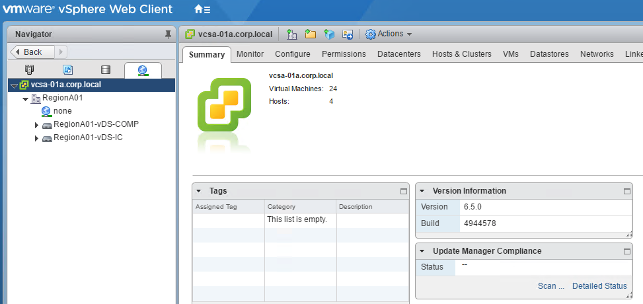Maximize the Version Information panel
This screenshot has height=304, width=643.
click(x=626, y=191)
